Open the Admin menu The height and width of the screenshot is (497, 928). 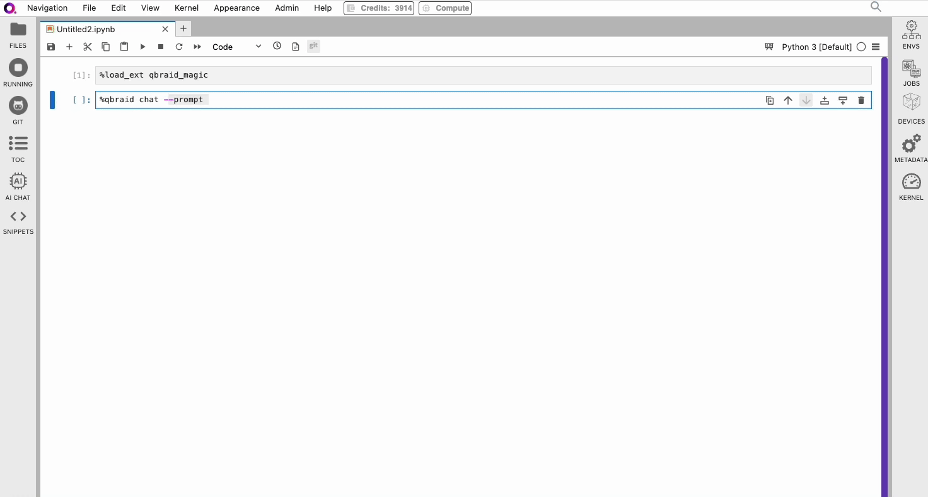click(287, 8)
